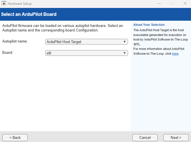Proceed with the Next button
191x142 pixels.
click(176, 137)
